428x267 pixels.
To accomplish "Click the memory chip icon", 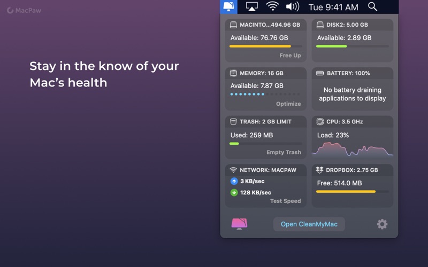I will click(233, 73).
